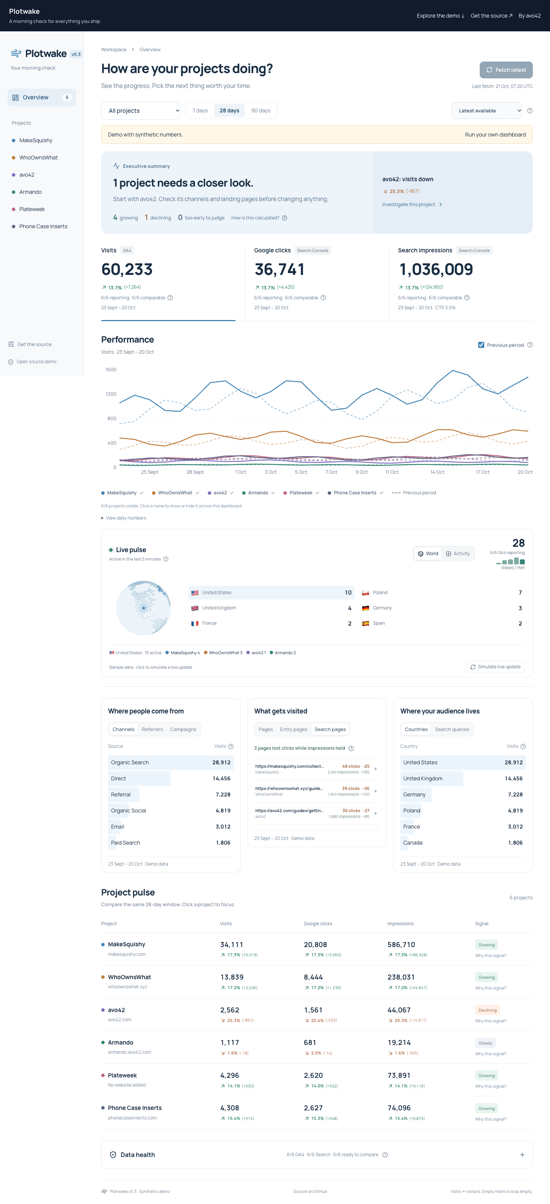The image size is (550, 1204).
Task: Open the Armando project in sidebar
Action: tap(30, 192)
